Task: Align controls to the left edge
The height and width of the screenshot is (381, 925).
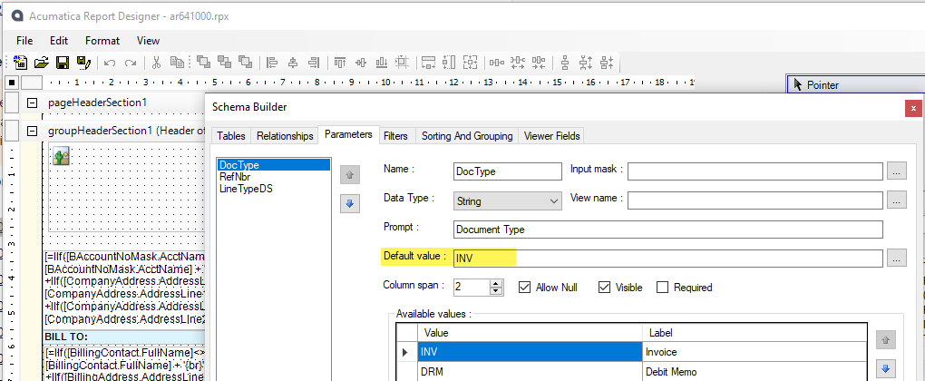Action: [x=272, y=62]
